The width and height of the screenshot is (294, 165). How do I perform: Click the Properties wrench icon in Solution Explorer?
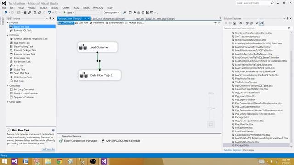pyautogui.click(x=257, y=23)
